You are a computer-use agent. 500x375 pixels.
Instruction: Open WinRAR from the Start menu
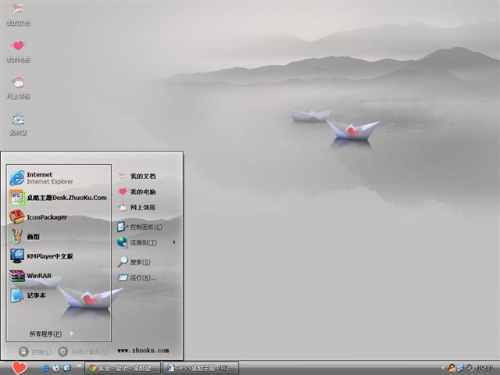[x=59, y=276]
